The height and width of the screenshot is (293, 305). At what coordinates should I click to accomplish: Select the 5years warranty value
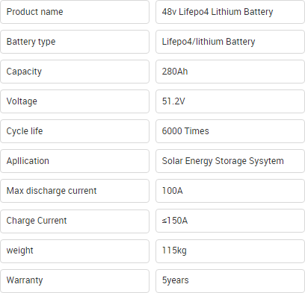230,281
